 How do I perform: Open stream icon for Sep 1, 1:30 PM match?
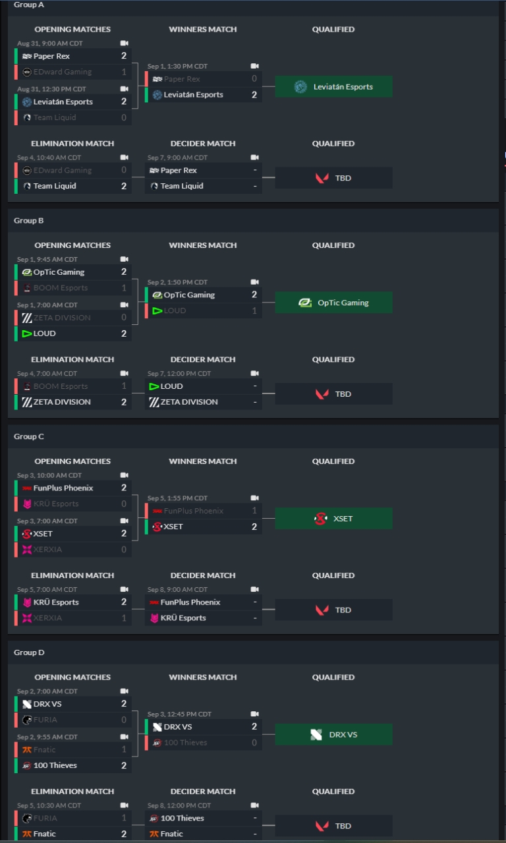coord(255,66)
